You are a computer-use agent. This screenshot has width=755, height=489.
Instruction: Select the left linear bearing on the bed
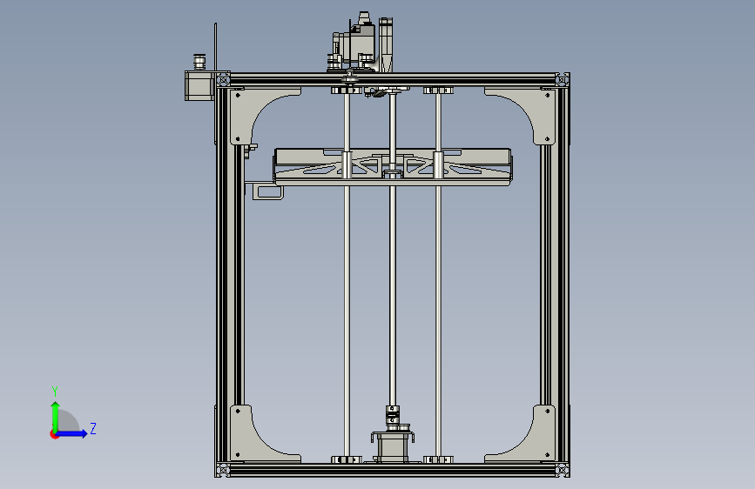[x=347, y=164]
